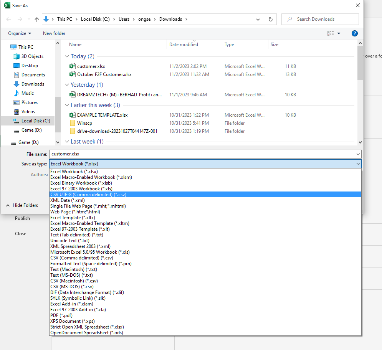The height and width of the screenshot is (350, 382).
Task: Open the view options dropdown arrow
Action: [x=339, y=33]
